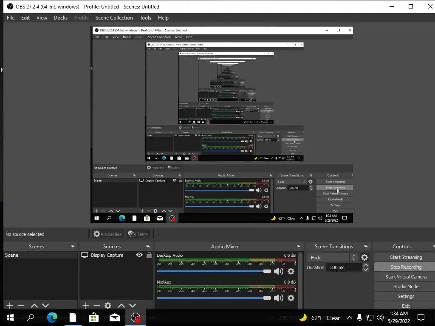
Task: Toggle Display Capture lock icon
Action: pyautogui.click(x=149, y=255)
